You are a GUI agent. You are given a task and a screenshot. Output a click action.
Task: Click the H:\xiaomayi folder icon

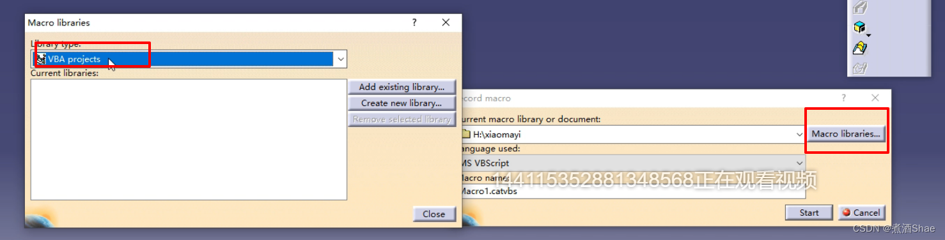pyautogui.click(x=465, y=135)
